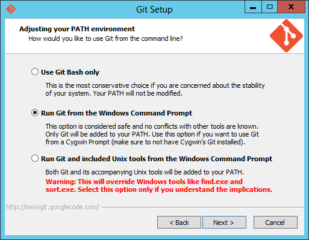
Task: Click 'How would you like to use Git' subtitle
Action: (x=105, y=38)
